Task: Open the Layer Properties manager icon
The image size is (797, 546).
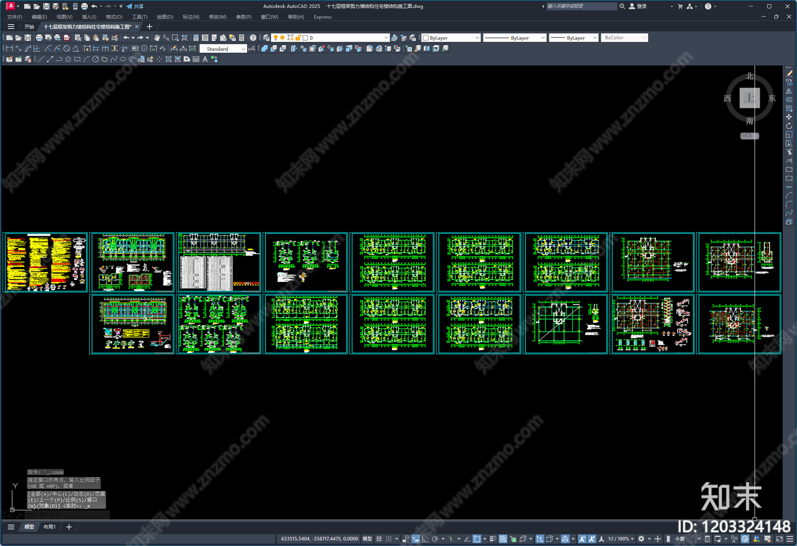Action: [266, 38]
